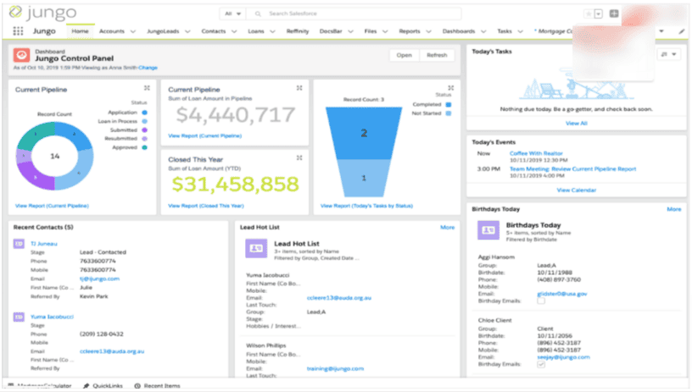The height and width of the screenshot is (392, 692).
Task: Click the Birthdays Today purple icon
Action: pyautogui.click(x=487, y=229)
